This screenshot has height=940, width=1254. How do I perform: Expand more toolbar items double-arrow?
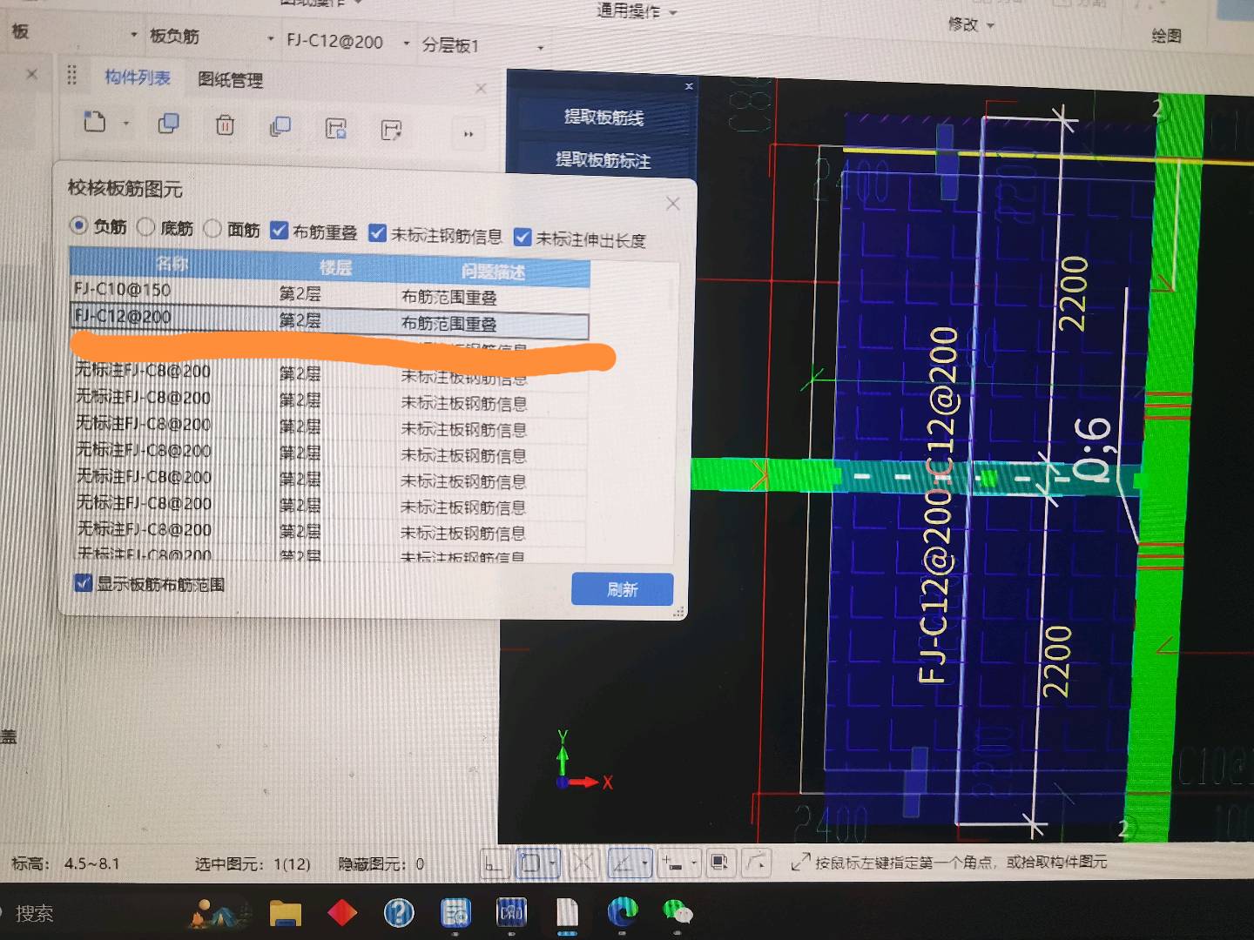pos(469,134)
